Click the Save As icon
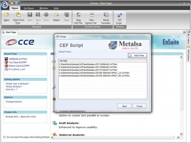The image size is (191, 143). coord(38,15)
